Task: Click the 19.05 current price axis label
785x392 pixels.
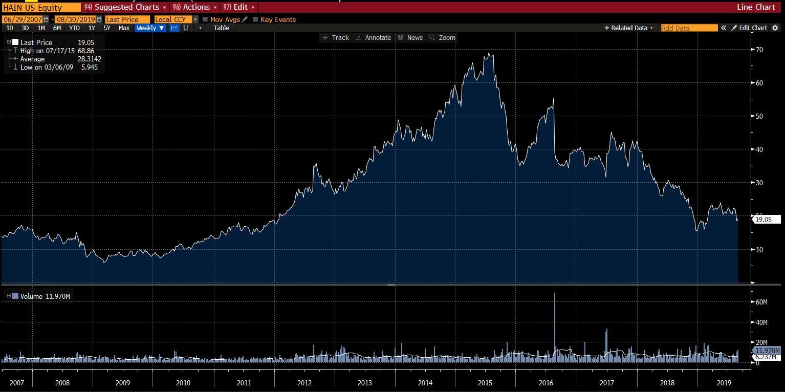Action: tap(767, 220)
